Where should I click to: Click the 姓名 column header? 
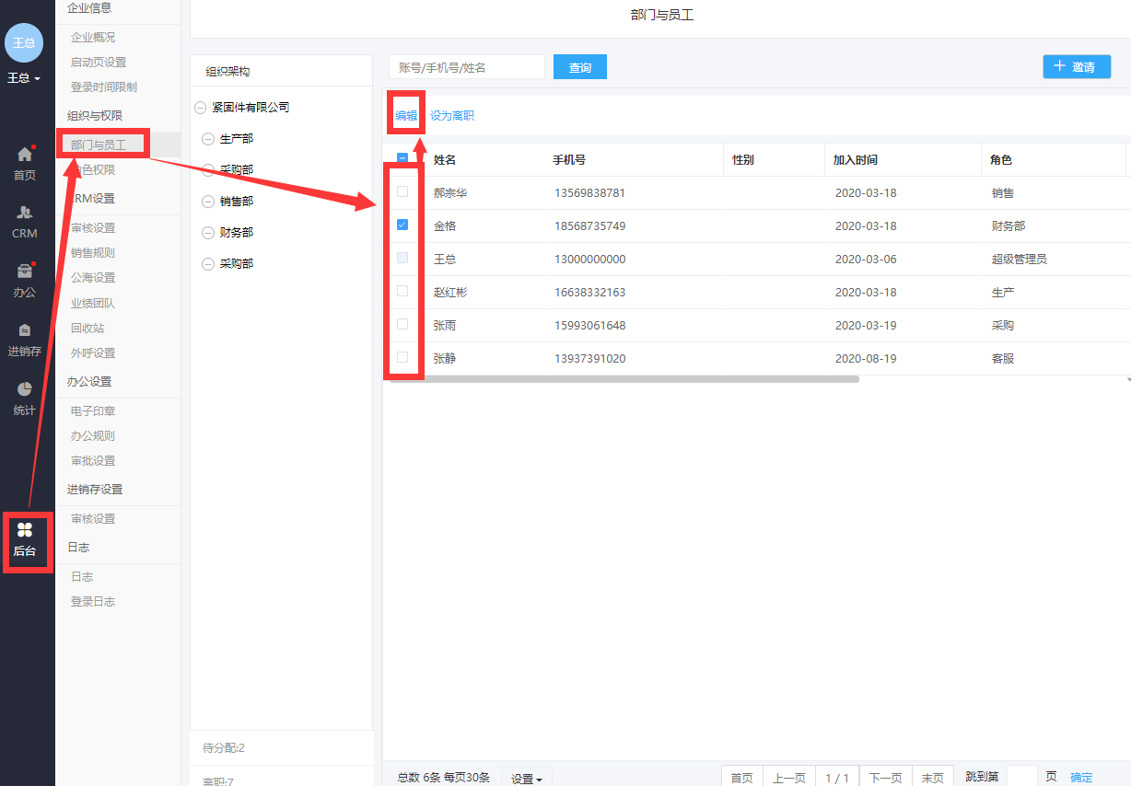445,160
